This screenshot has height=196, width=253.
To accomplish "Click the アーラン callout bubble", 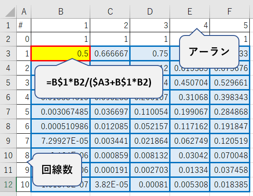I will (209, 52).
